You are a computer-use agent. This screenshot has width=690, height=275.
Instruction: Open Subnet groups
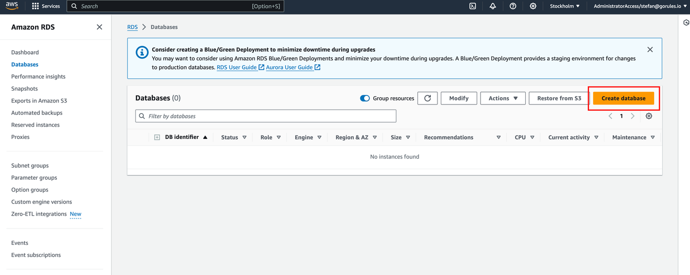[x=30, y=166]
